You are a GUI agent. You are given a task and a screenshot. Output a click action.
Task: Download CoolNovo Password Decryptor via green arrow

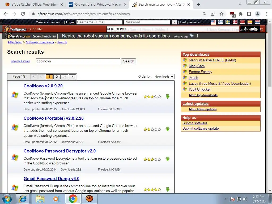pos(167,159)
